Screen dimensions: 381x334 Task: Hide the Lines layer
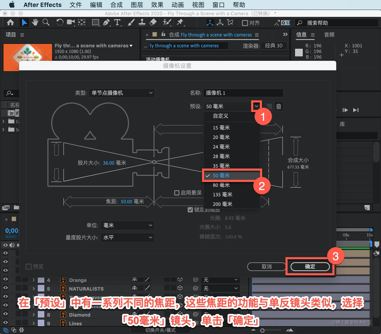[5, 322]
